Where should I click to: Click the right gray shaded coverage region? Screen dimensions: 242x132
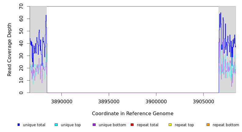[227, 18]
